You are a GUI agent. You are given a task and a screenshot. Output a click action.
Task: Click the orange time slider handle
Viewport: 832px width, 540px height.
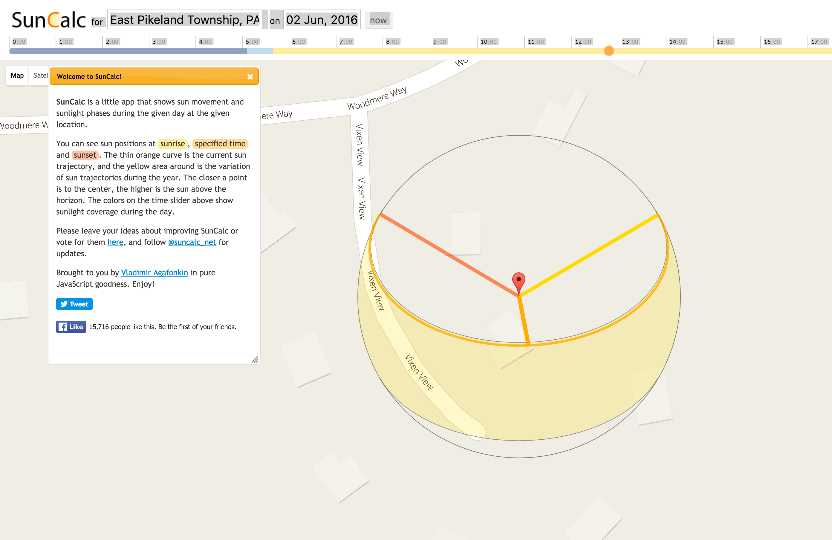tap(609, 51)
